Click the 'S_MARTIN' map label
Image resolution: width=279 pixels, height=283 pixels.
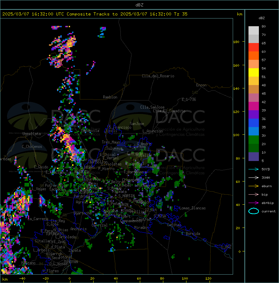(126, 196)
